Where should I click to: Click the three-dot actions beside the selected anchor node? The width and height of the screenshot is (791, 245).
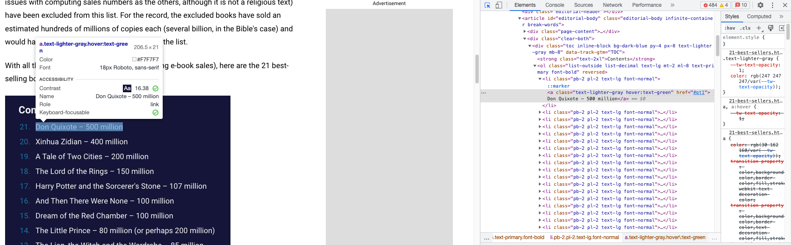(x=483, y=92)
